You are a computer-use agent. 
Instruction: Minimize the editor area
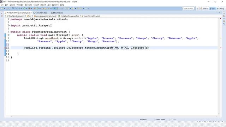click(x=216, y=12)
